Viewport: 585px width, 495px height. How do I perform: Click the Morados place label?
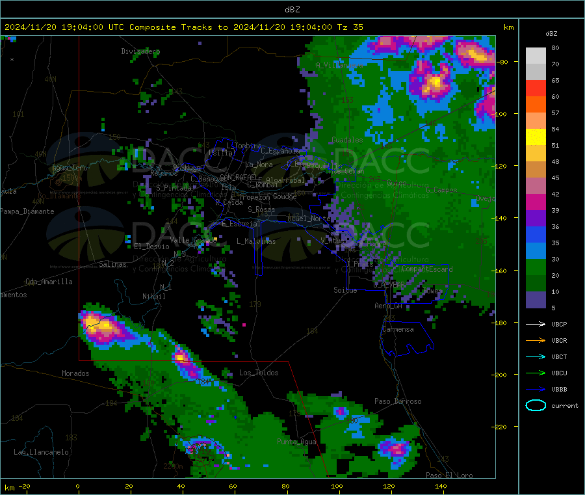coord(75,373)
